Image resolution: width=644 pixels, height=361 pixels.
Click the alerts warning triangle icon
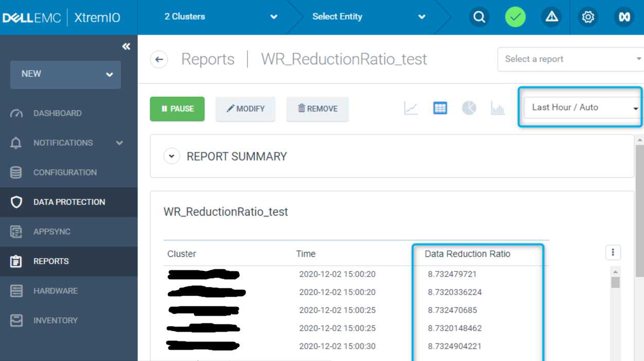[x=551, y=17]
